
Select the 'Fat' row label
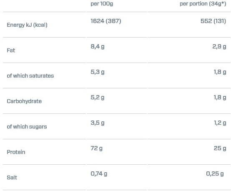coord(11,50)
